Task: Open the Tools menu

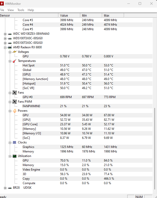Action: coord(21,10)
